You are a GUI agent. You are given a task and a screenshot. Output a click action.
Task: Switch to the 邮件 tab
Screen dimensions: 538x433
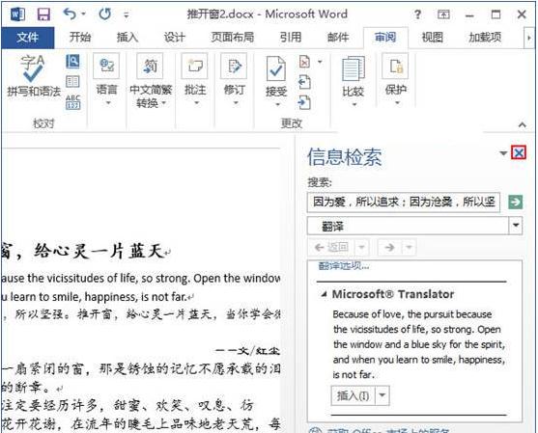338,37
